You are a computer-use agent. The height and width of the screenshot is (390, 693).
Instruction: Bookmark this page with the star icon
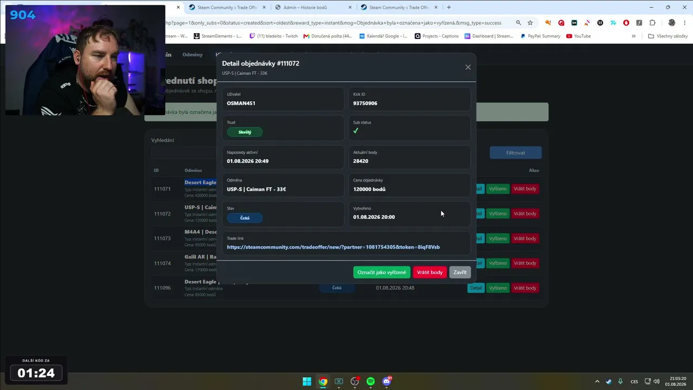[530, 23]
